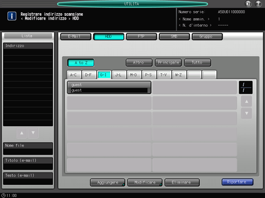265x198 pixels.
Task: Select the W-Z letter tab
Action: 179,75
